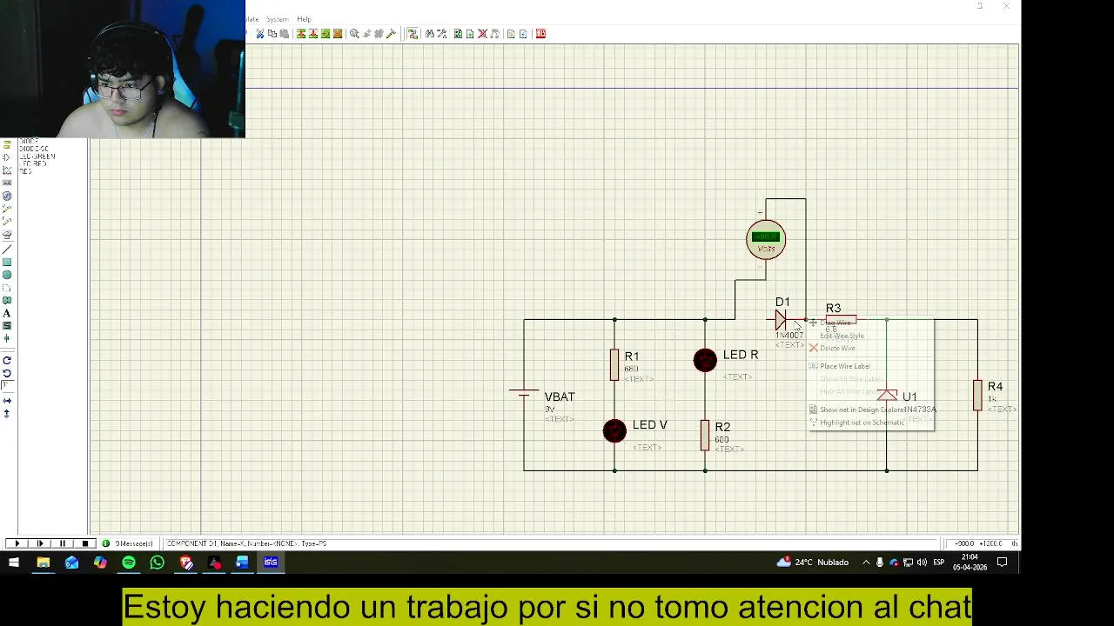Open the Help menu
Image resolution: width=1114 pixels, height=626 pixels.
pyautogui.click(x=304, y=19)
